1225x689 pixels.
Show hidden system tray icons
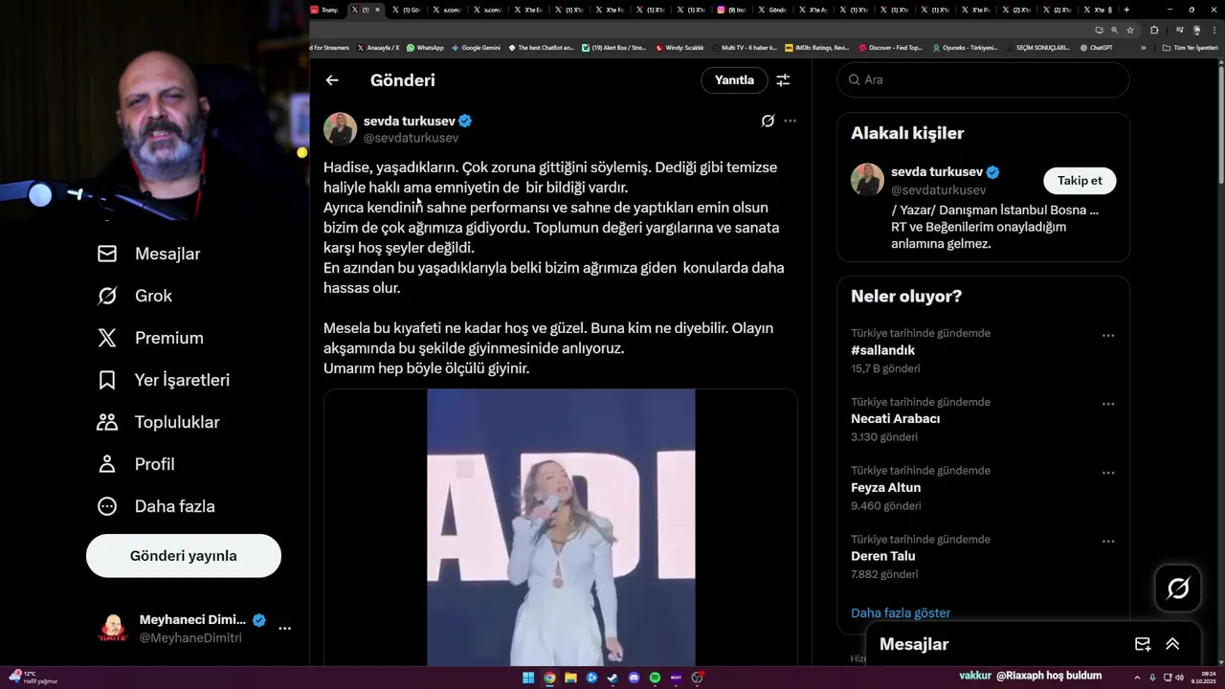[1138, 678]
